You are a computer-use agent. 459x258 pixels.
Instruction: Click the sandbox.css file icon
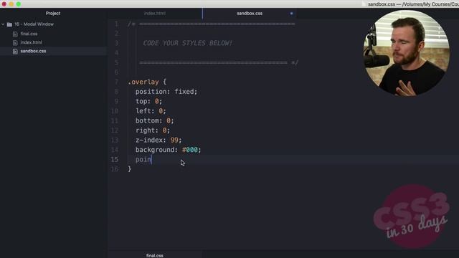coord(15,52)
